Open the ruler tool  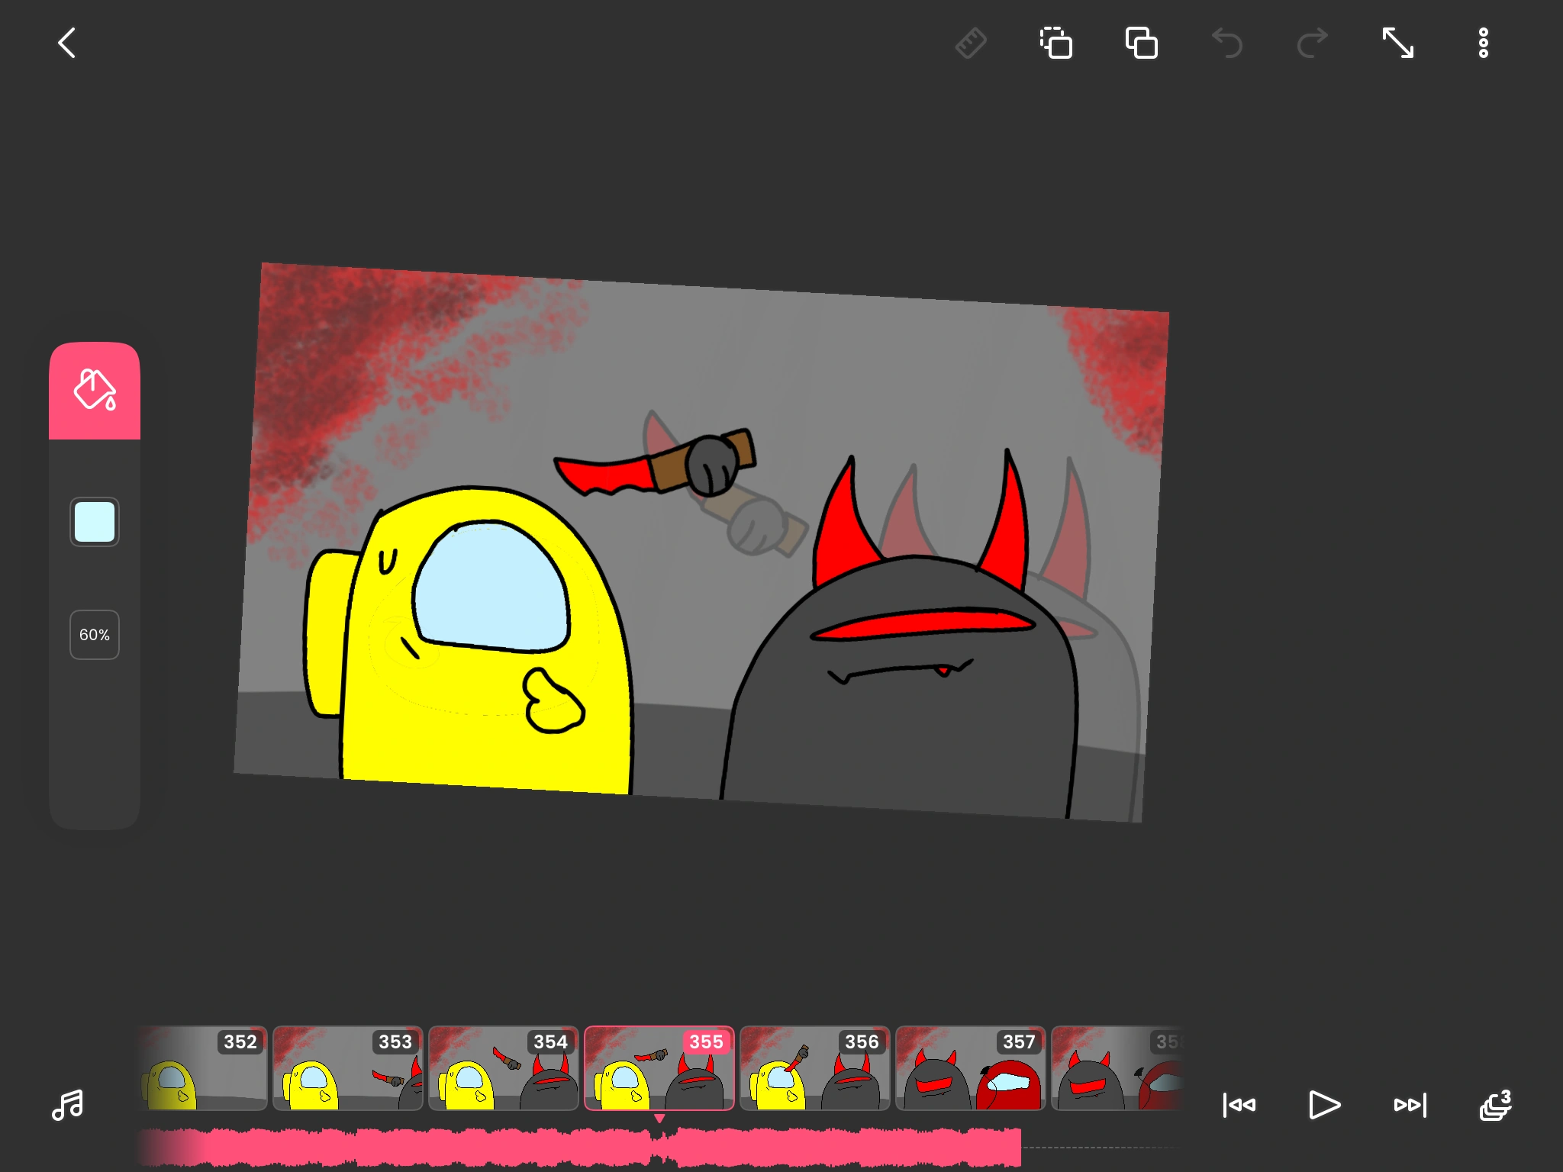[x=970, y=43]
